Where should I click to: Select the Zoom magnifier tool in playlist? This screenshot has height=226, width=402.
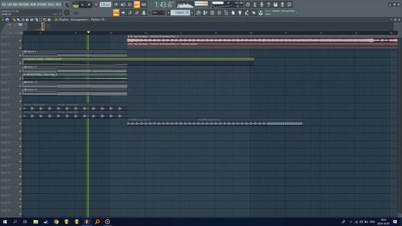click(x=45, y=19)
